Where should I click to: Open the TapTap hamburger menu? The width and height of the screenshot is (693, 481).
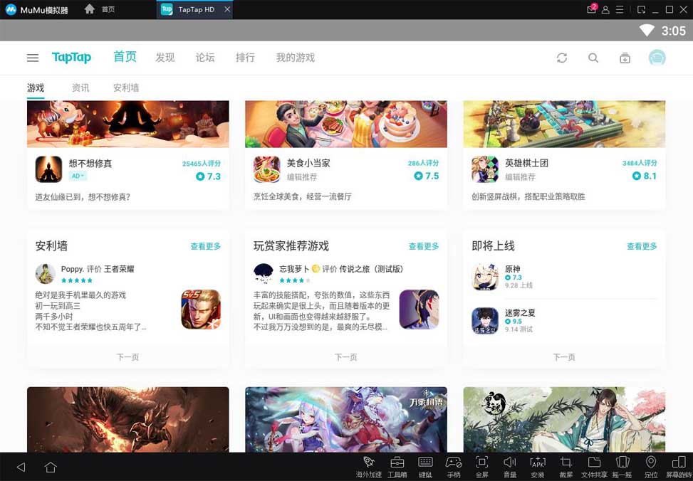(33, 58)
